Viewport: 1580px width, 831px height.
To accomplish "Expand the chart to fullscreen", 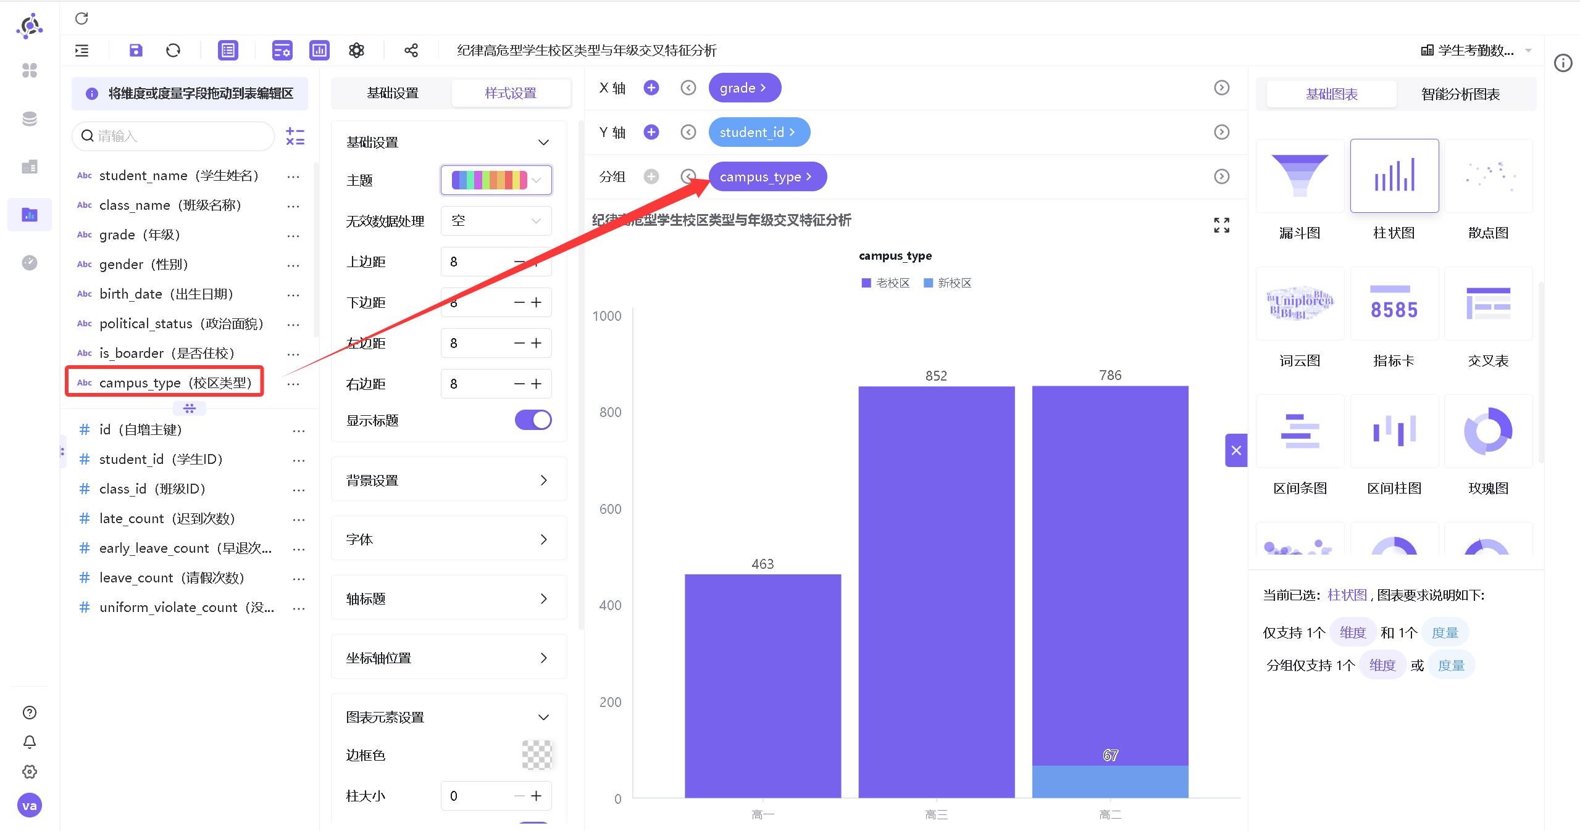I will pyautogui.click(x=1221, y=225).
